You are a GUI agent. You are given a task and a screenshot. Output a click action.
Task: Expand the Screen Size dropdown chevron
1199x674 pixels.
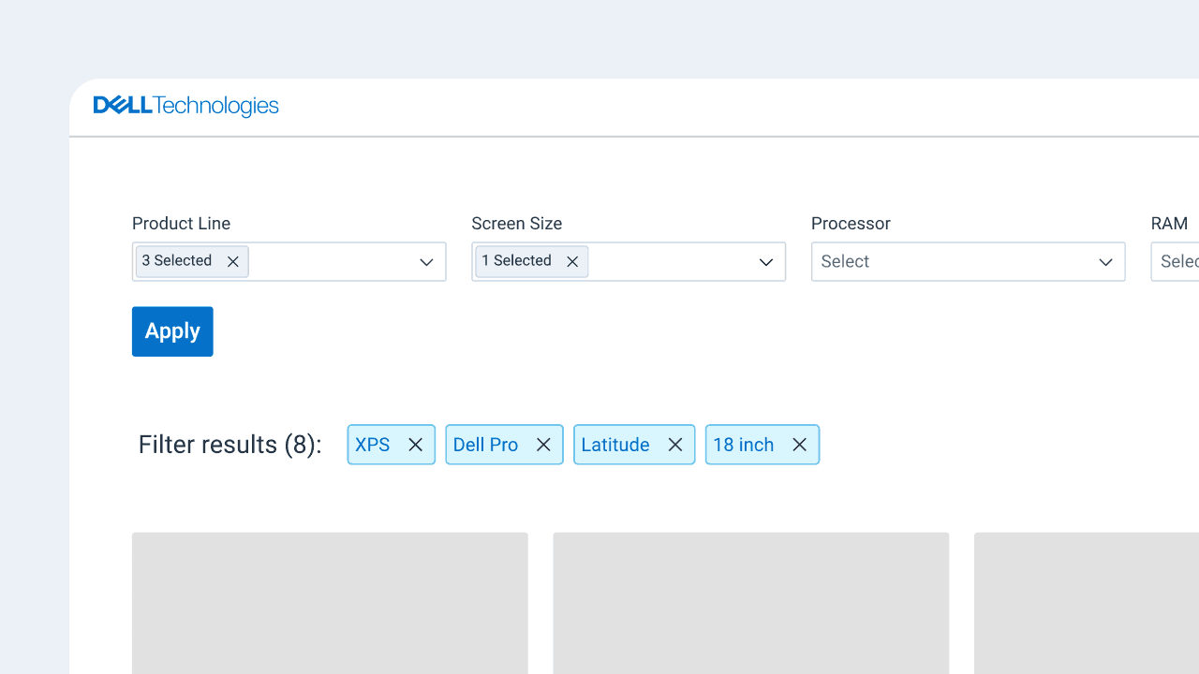pos(766,262)
